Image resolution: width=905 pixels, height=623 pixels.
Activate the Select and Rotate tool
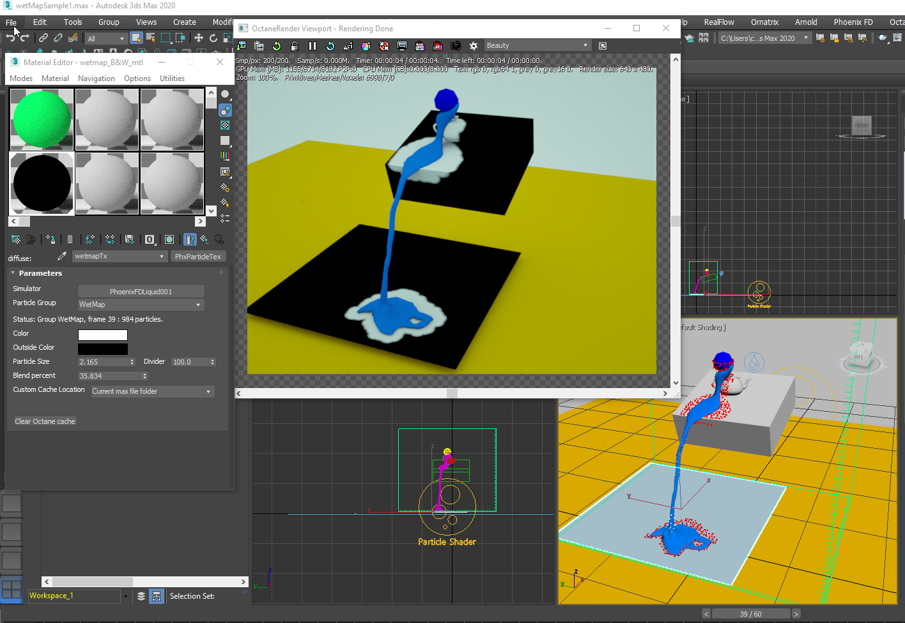[x=213, y=38]
